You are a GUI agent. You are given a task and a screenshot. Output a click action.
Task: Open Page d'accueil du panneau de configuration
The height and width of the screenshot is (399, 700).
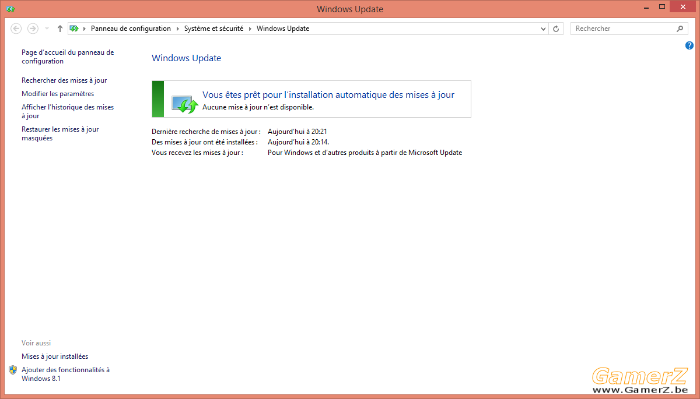68,57
